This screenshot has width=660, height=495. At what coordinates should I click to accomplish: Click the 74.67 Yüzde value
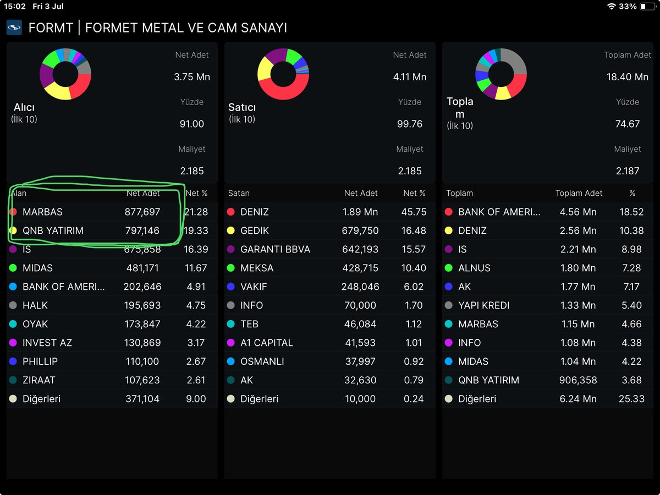click(628, 124)
